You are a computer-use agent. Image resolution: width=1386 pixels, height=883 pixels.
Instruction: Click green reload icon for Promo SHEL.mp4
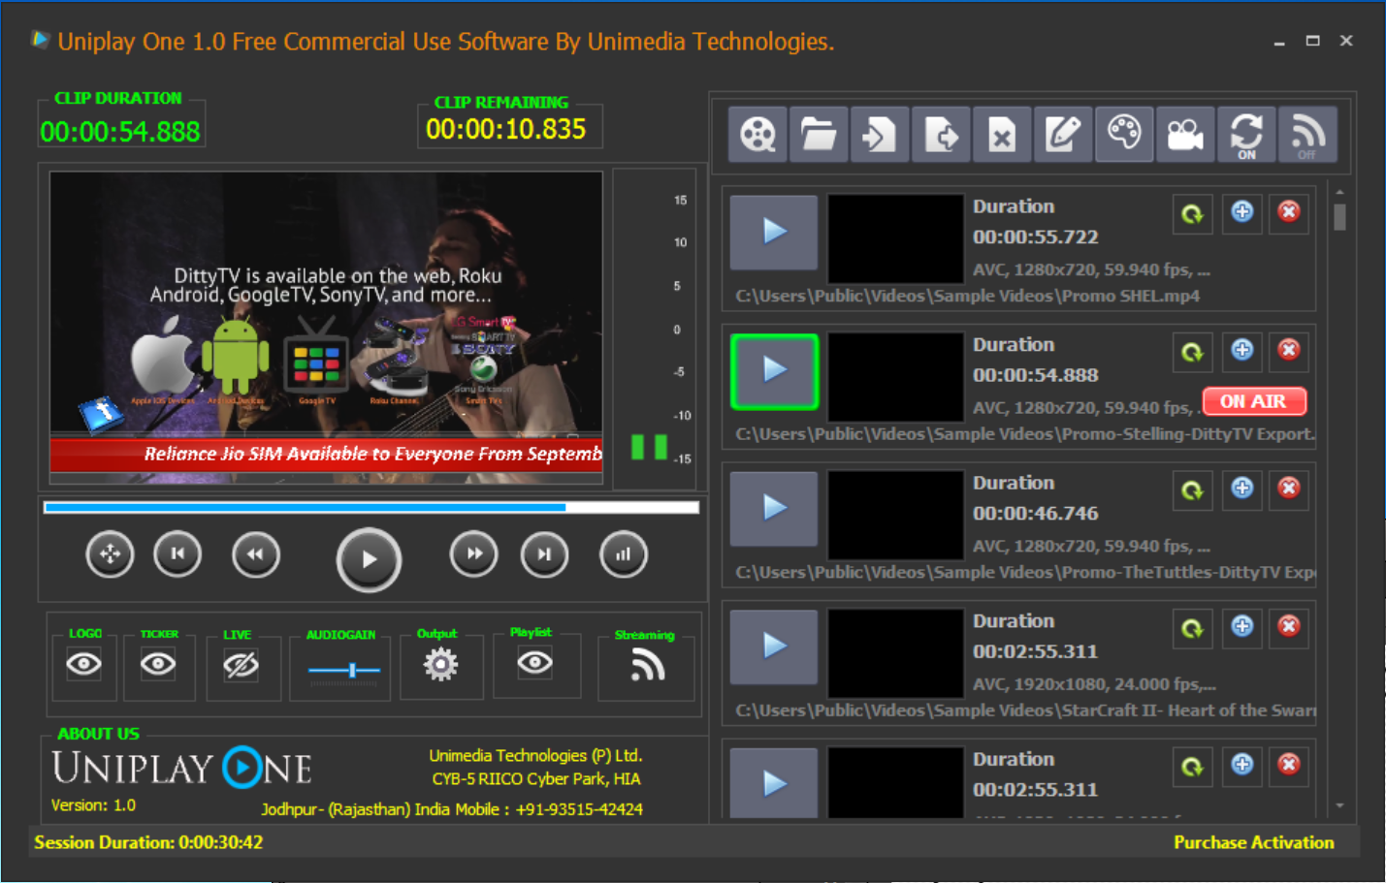pos(1193,213)
